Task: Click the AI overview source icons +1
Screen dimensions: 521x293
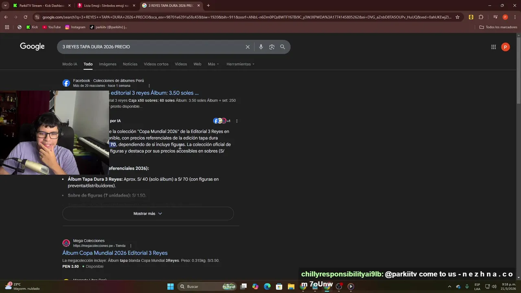Action: coord(222,121)
